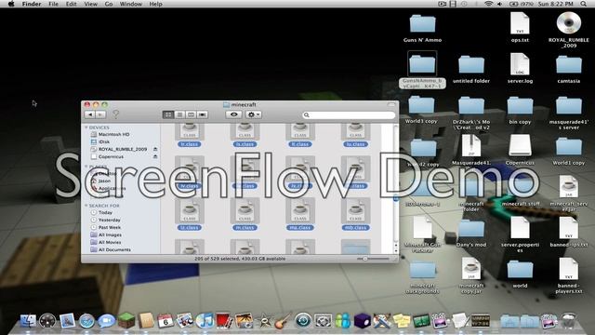This screenshot has height=335, width=595.
Task: Toggle toolbar pill button in Finder title bar
Action: (391, 104)
